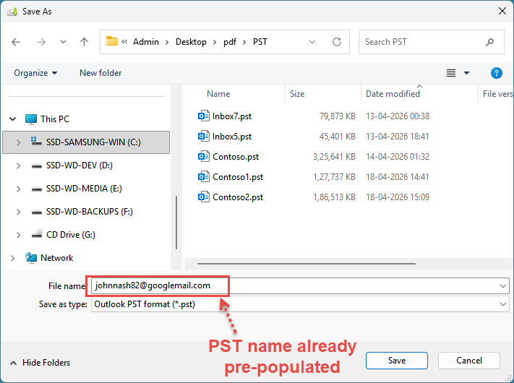The image size is (514, 383).
Task: Click the Forward navigation arrow
Action: tap(41, 42)
